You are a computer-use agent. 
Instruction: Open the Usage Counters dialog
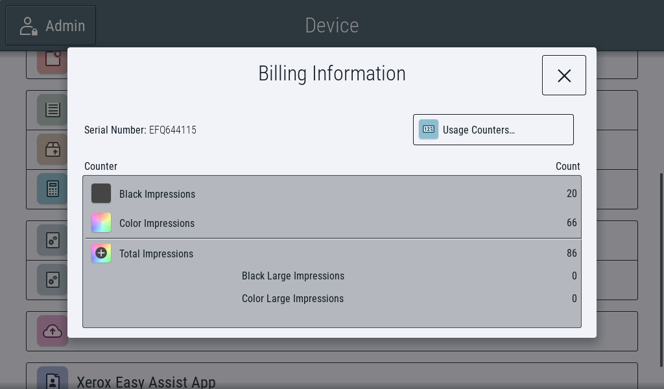pos(493,129)
